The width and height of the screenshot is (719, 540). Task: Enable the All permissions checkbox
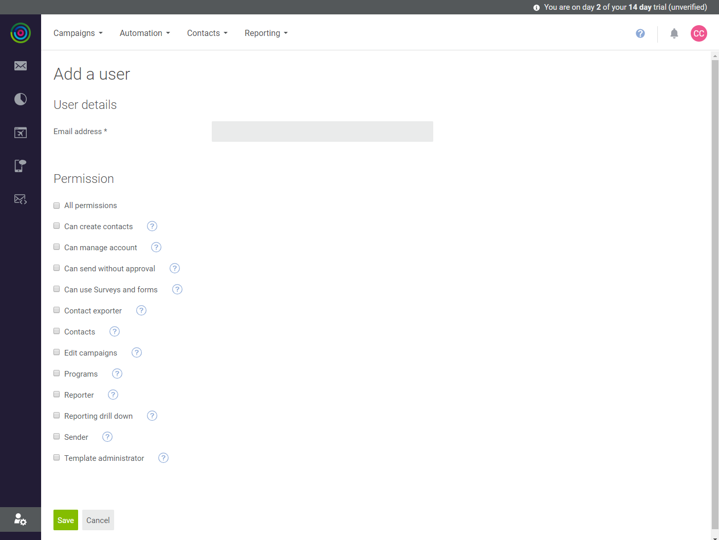(57, 206)
